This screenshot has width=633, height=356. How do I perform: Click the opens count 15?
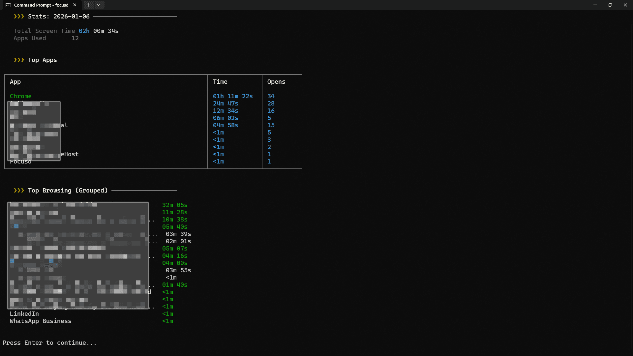point(271,125)
